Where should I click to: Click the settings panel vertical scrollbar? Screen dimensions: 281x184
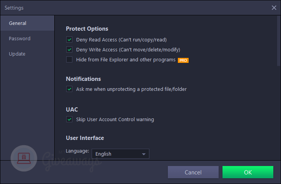tap(279, 41)
